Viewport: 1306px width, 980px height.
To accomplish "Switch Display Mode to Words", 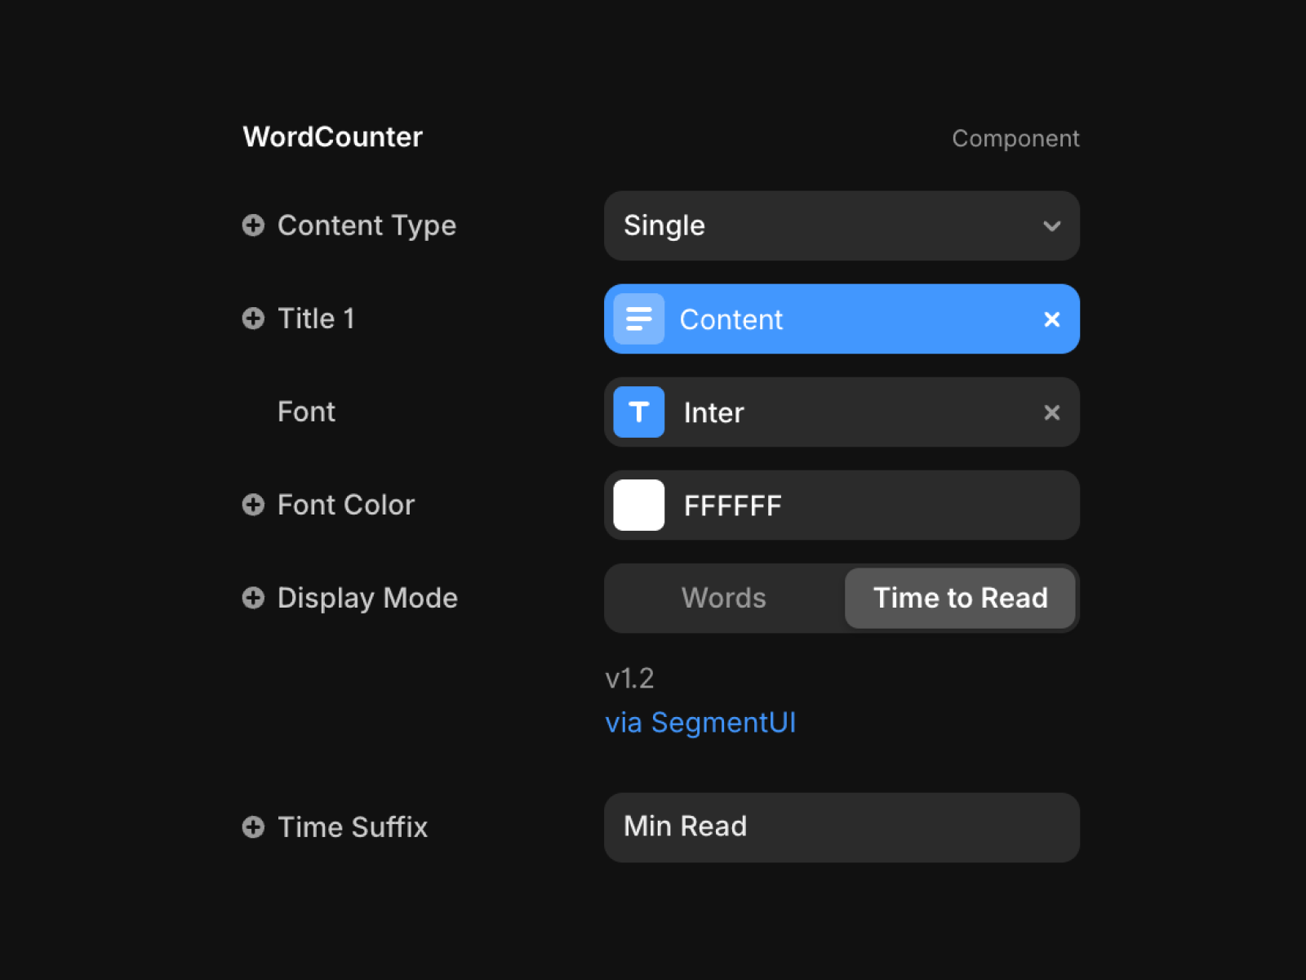I will pyautogui.click(x=724, y=598).
